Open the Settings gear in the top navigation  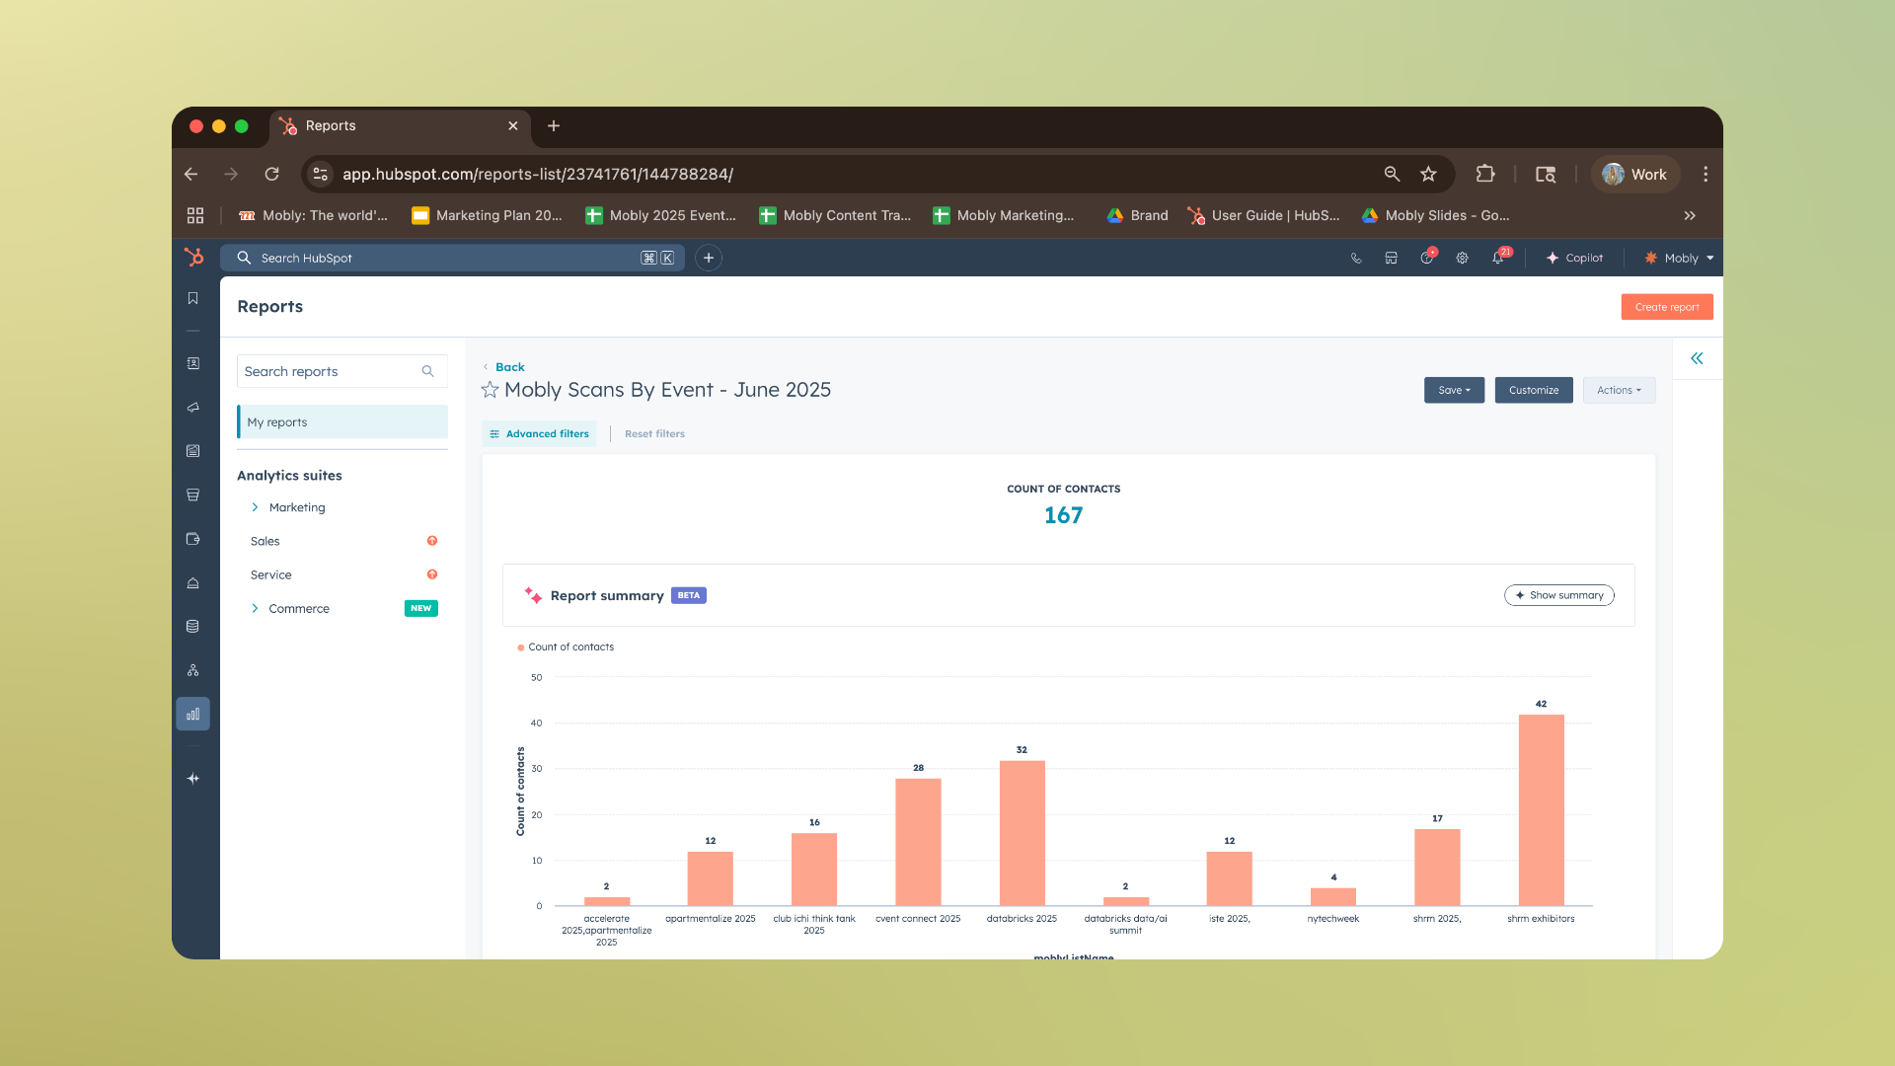pos(1462,258)
